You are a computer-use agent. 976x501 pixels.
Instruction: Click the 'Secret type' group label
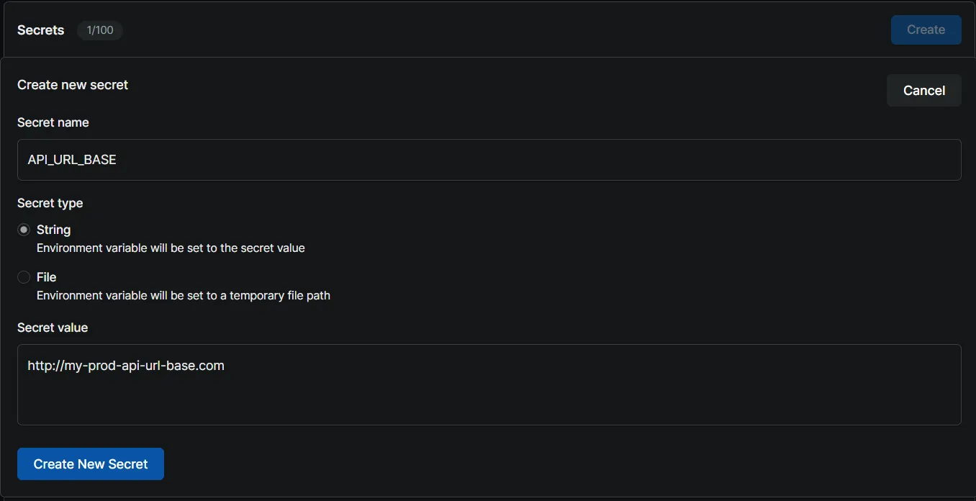pos(50,203)
